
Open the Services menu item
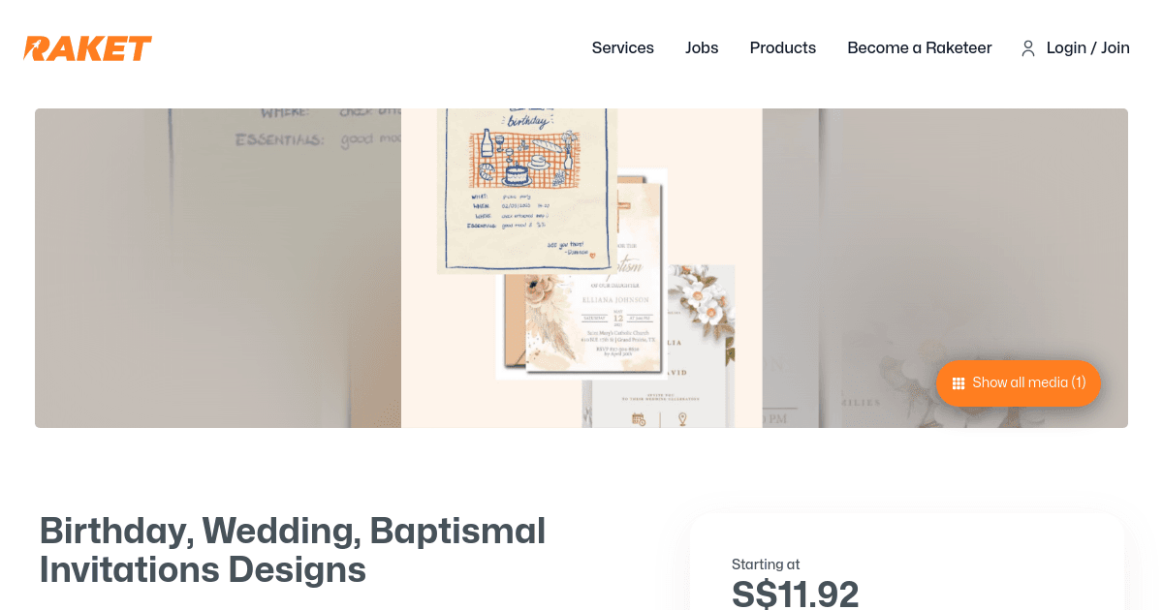(623, 47)
